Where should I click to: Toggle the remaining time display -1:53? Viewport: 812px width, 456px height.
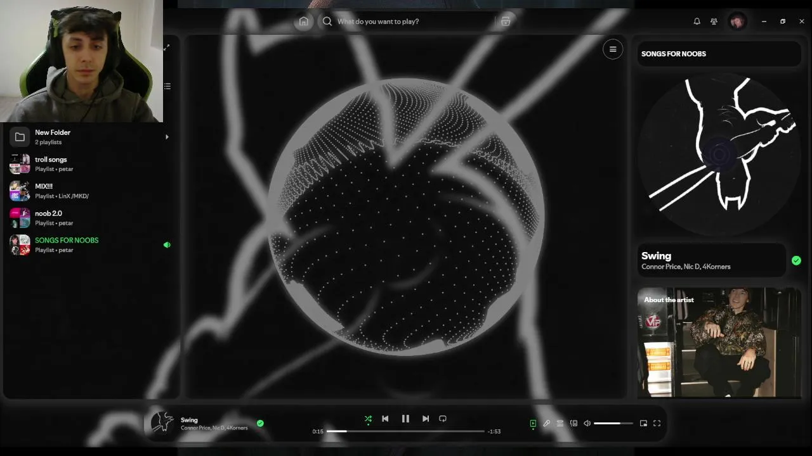[x=494, y=431]
